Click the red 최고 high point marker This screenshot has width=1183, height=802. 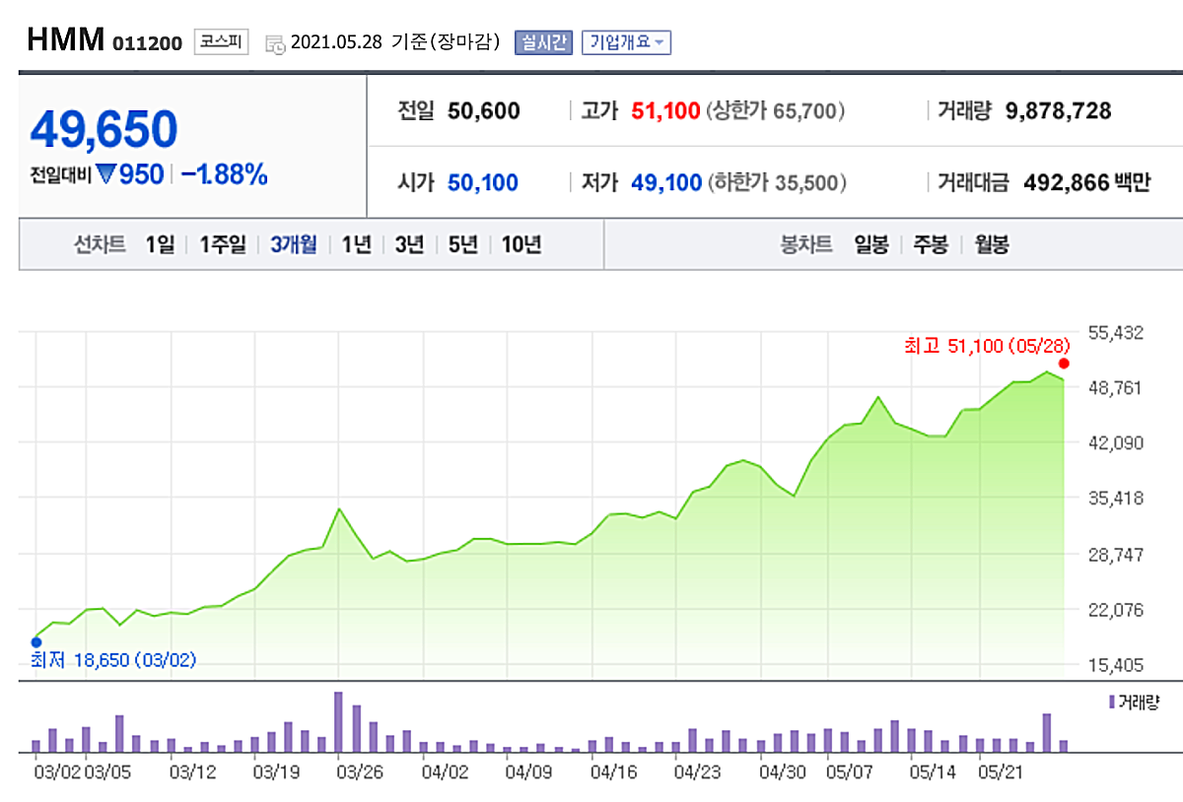click(1064, 364)
